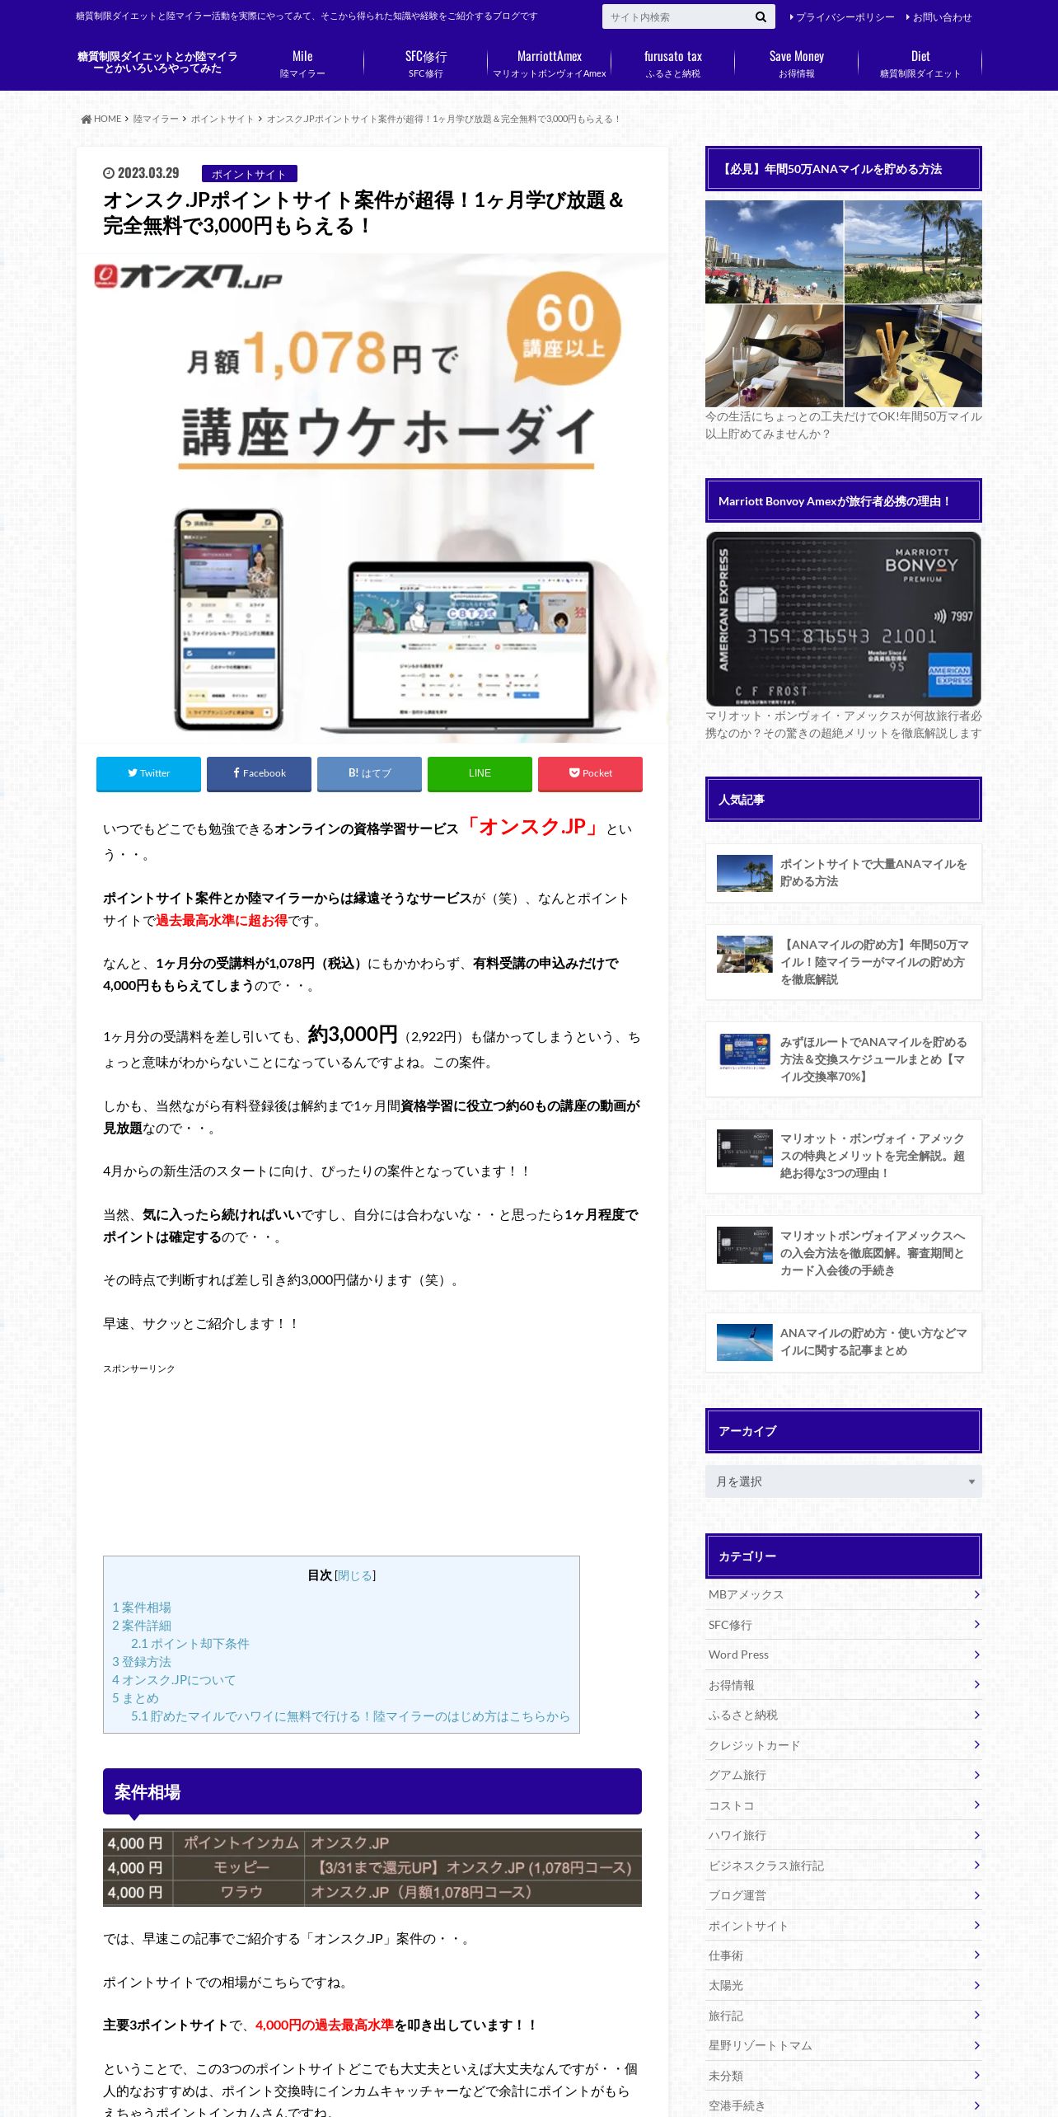Open the Diet 糖質制限ダイエット menu

pos(920,63)
